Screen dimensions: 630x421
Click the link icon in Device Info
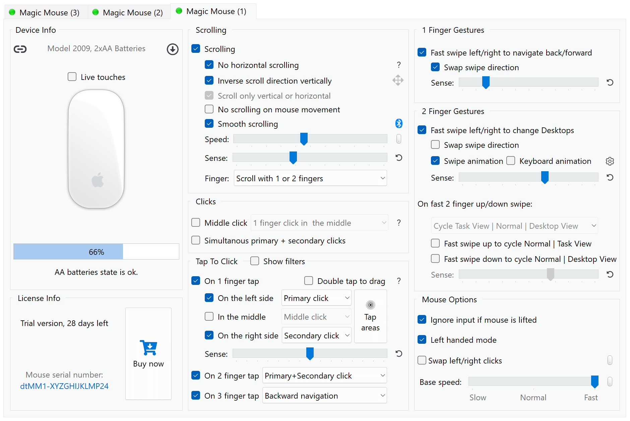pos(20,49)
